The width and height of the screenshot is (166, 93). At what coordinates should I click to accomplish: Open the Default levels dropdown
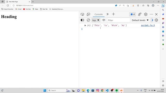click(x=140, y=20)
